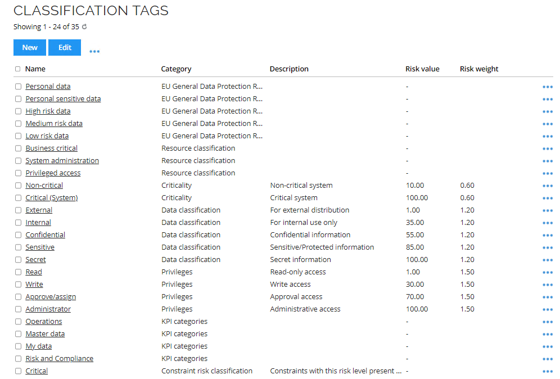Open row actions for Risk and Compliance
560x379 pixels.
coord(547,359)
